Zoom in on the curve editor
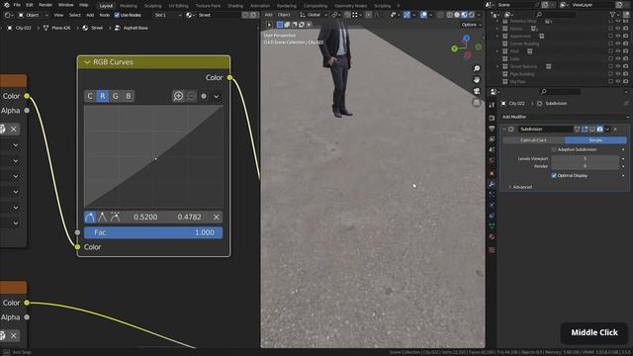 [x=178, y=96]
